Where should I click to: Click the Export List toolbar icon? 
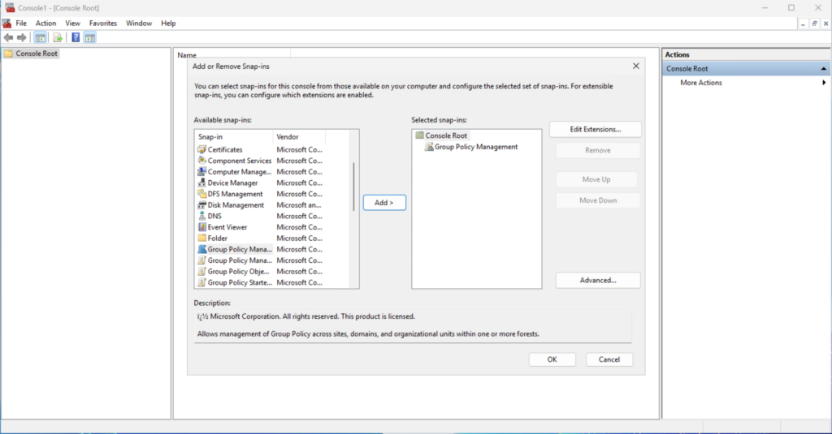(58, 37)
